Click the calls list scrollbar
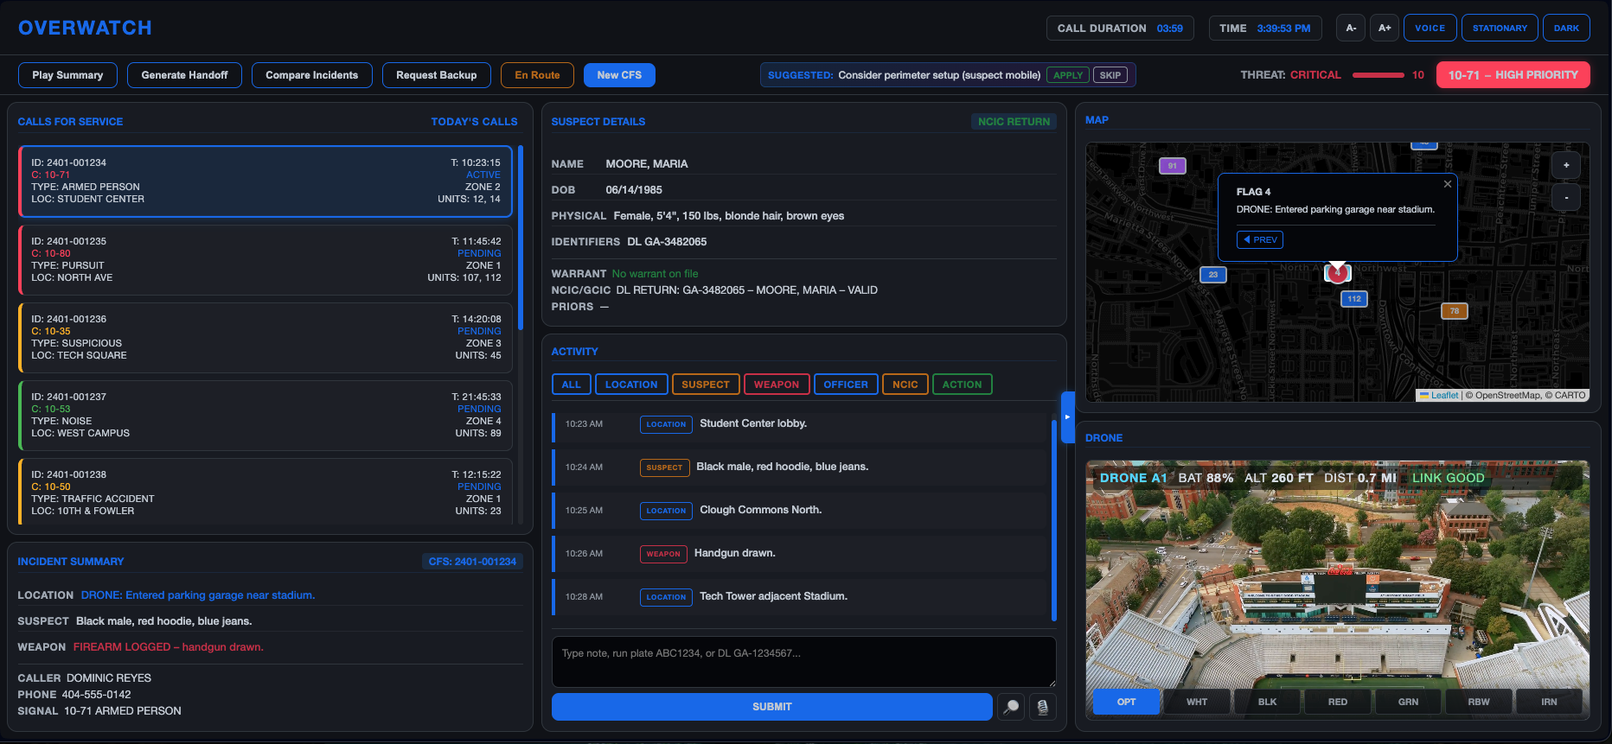 520,238
